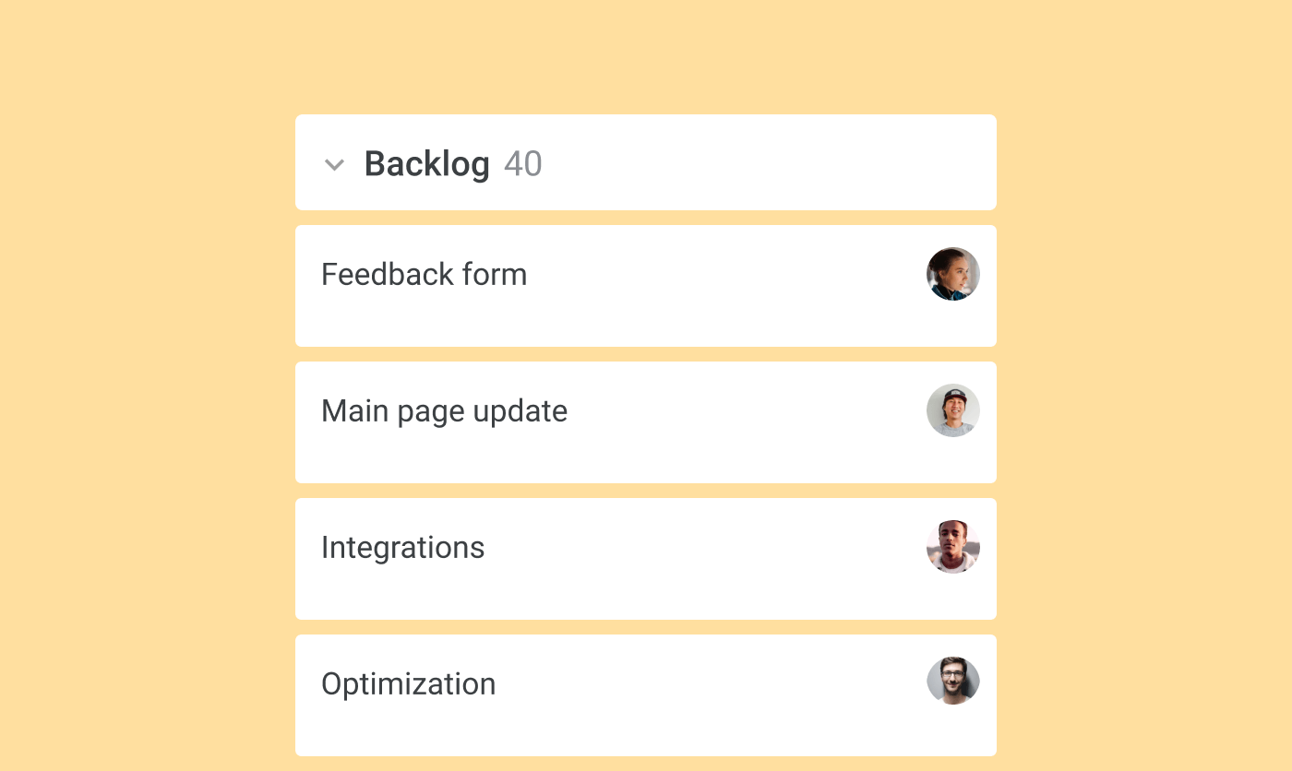1292x771 pixels.
Task: Click the avatar on Optimization card
Action: pos(953,681)
